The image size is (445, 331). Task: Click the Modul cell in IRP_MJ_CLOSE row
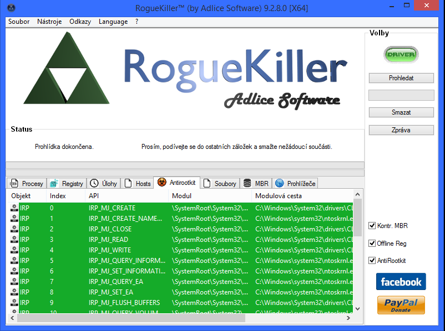point(210,229)
